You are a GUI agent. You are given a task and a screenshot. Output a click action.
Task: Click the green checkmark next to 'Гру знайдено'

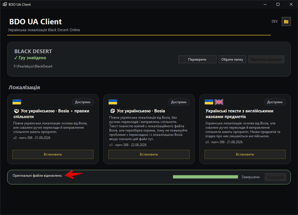15,58
